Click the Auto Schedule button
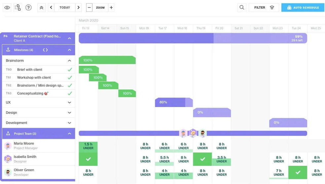 pyautogui.click(x=303, y=8)
